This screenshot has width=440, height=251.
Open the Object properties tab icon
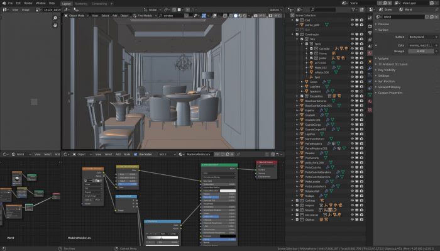[x=370, y=62]
